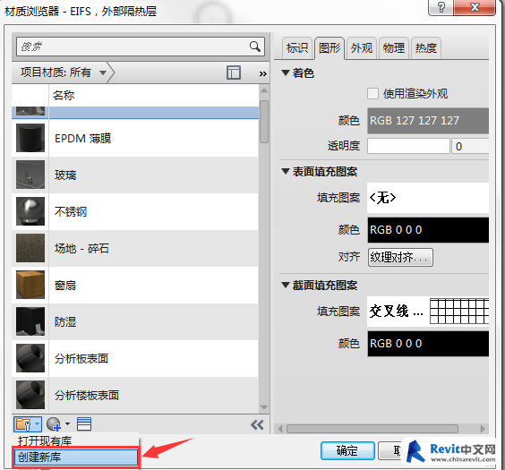Click the surface pattern color RGB 0 0 0
Image resolution: width=505 pixels, height=470 pixels.
(x=428, y=230)
